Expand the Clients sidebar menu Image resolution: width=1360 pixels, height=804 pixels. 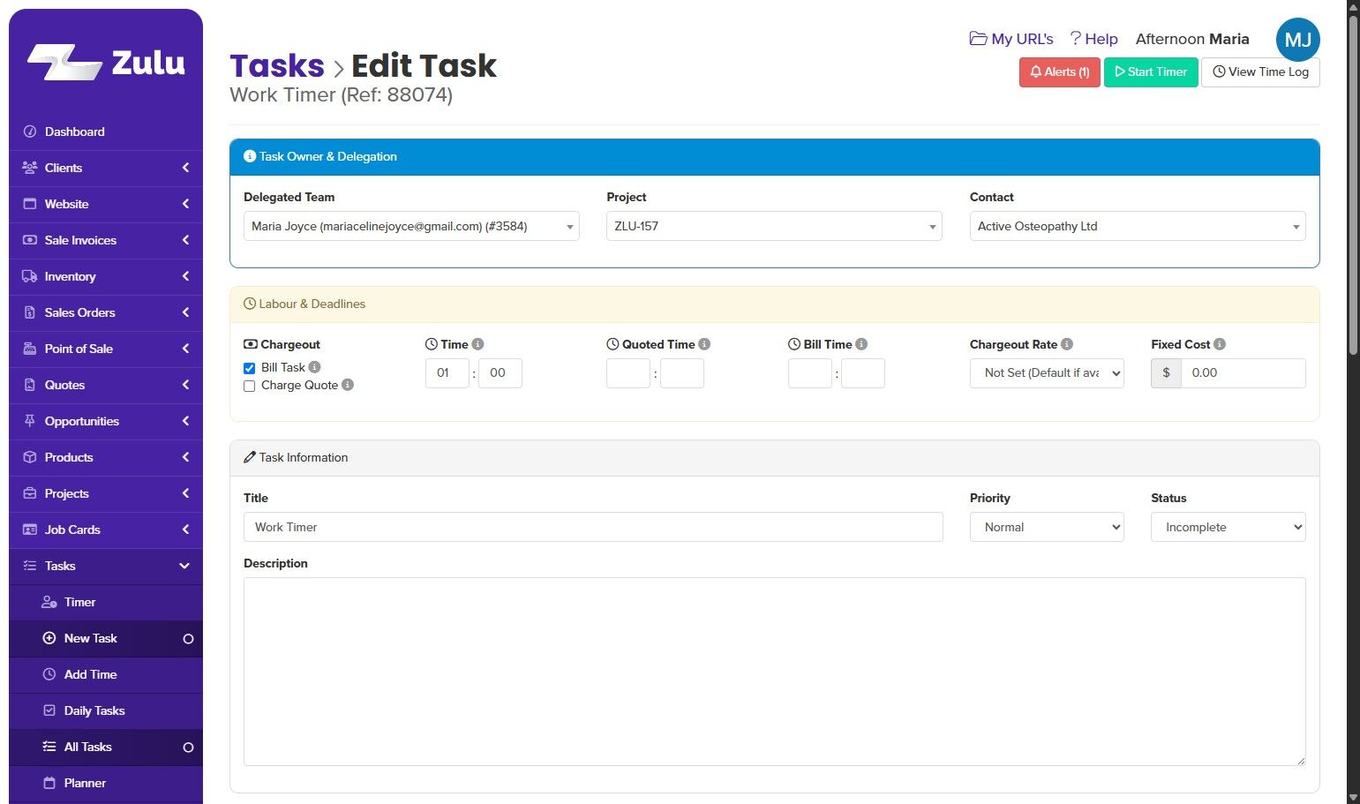pyautogui.click(x=106, y=168)
